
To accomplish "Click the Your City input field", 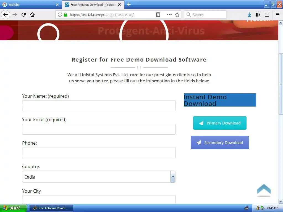I will point(99,199).
